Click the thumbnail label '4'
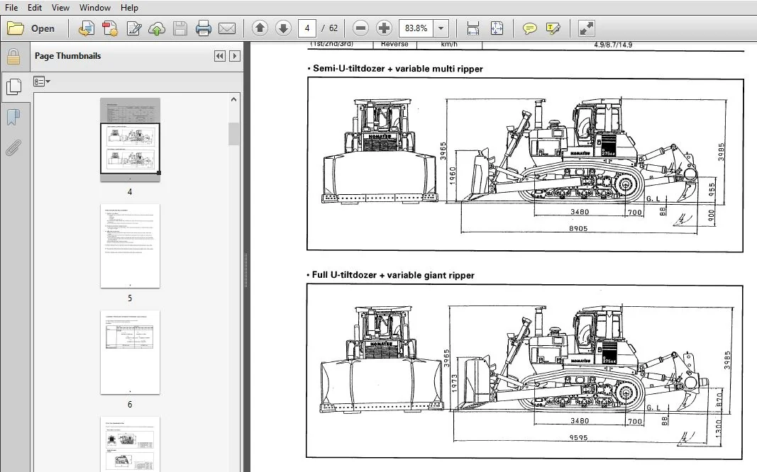Image resolution: width=757 pixels, height=472 pixels. [x=129, y=192]
